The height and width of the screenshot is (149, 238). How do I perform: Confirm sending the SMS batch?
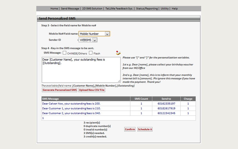[x=130, y=129]
